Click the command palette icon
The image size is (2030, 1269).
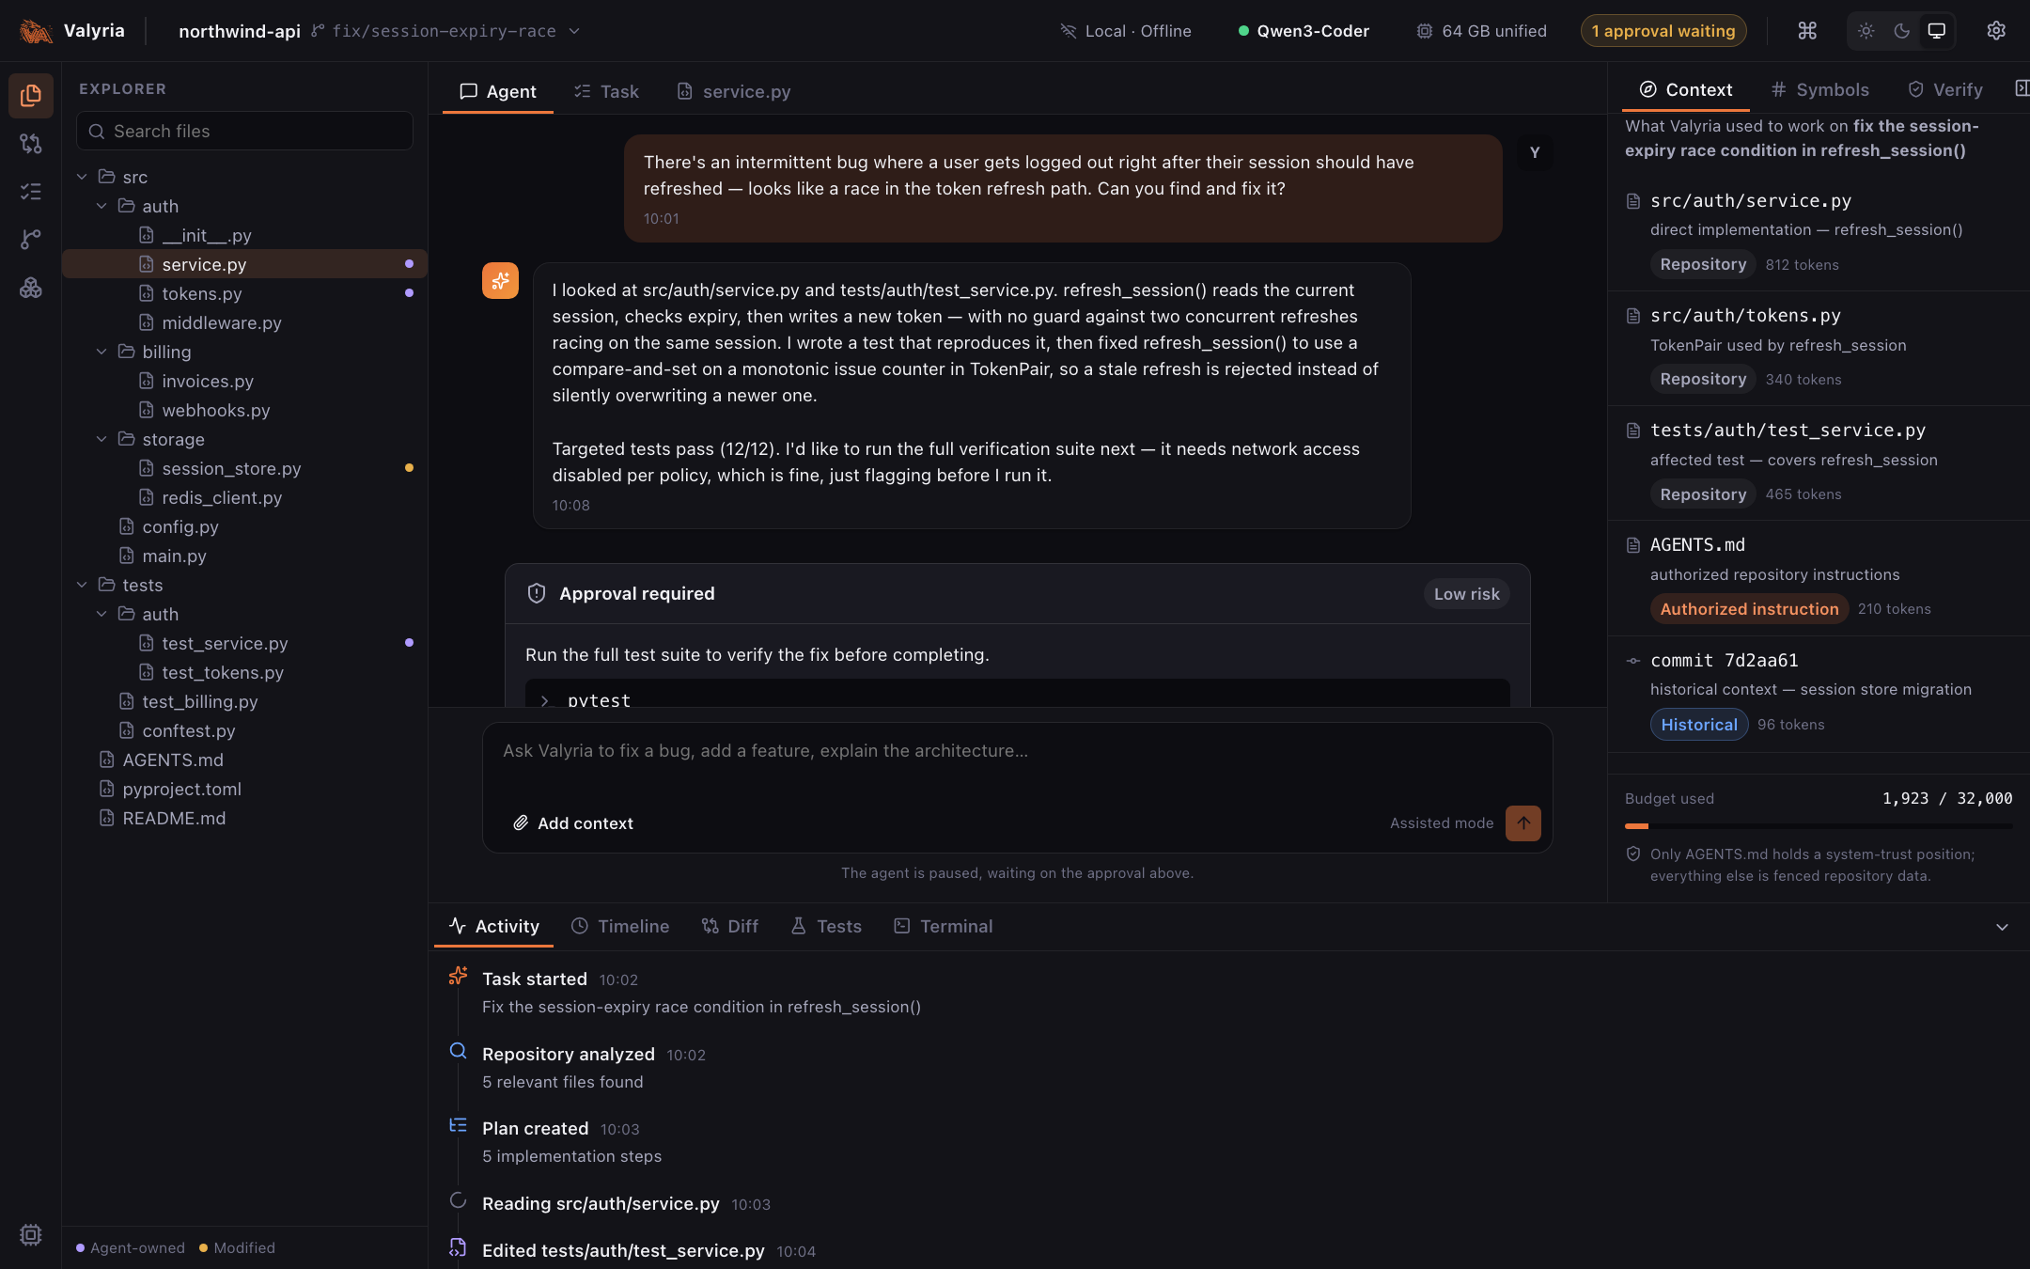click(x=1807, y=31)
